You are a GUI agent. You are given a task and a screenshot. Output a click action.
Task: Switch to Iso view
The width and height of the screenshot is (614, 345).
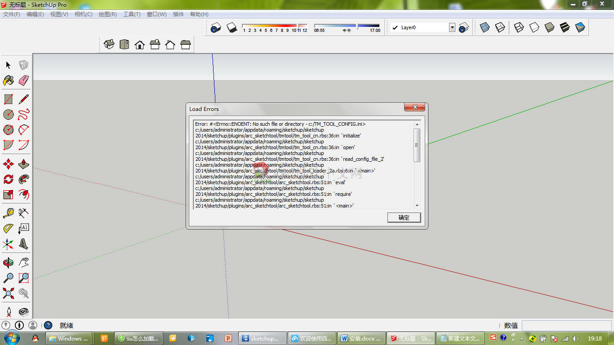pyautogui.click(x=109, y=44)
